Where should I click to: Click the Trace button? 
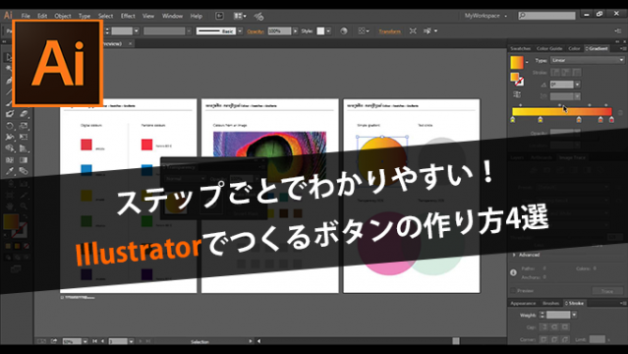[607, 291]
